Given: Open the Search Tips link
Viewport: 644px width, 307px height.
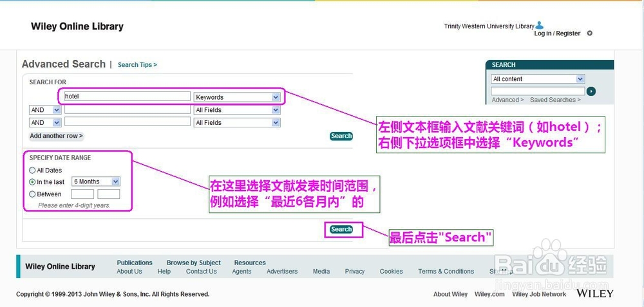Looking at the screenshot, I should point(137,65).
